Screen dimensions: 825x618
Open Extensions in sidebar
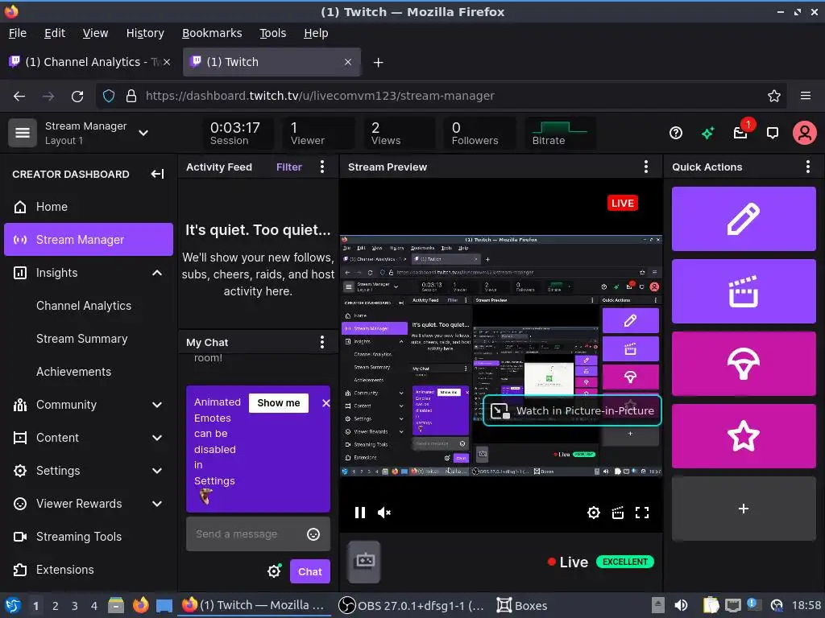[89, 570]
